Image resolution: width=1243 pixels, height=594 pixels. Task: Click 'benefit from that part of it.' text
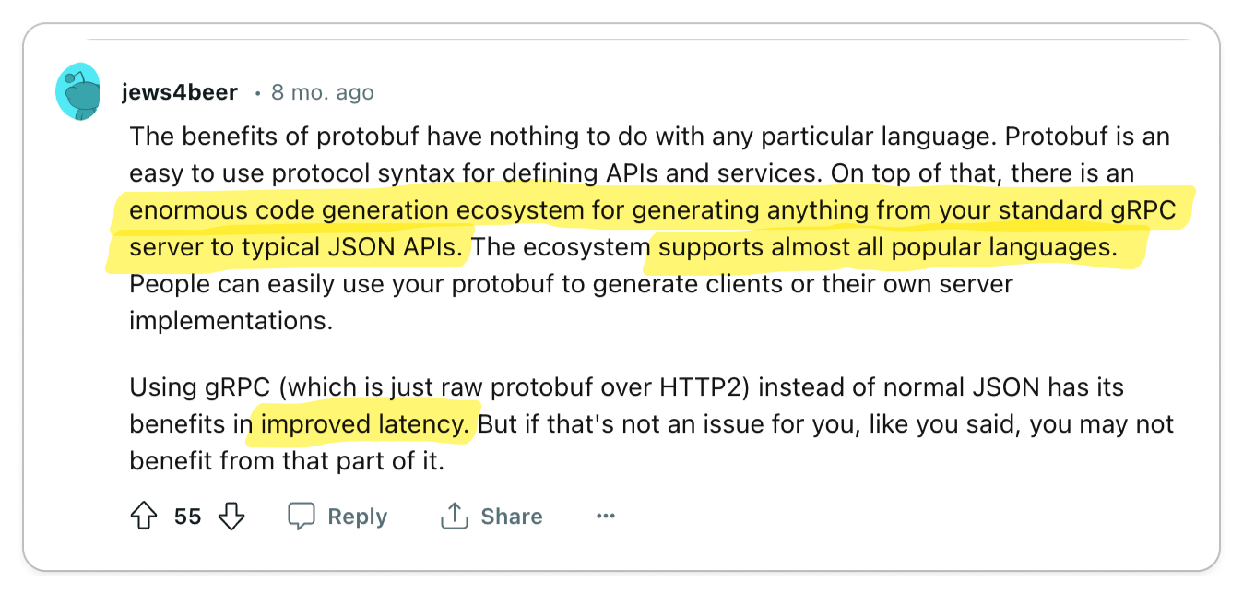pos(288,461)
